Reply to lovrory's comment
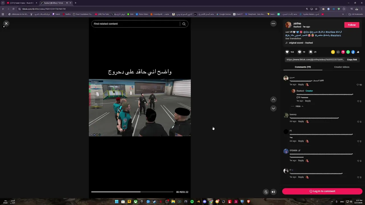Image resolution: width=365 pixels, height=205 pixels. 301,121
